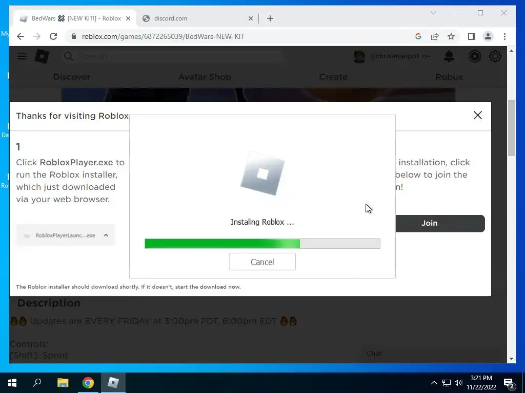525x393 pixels.
Task: Click the Description heading text
Action: tap(49, 303)
